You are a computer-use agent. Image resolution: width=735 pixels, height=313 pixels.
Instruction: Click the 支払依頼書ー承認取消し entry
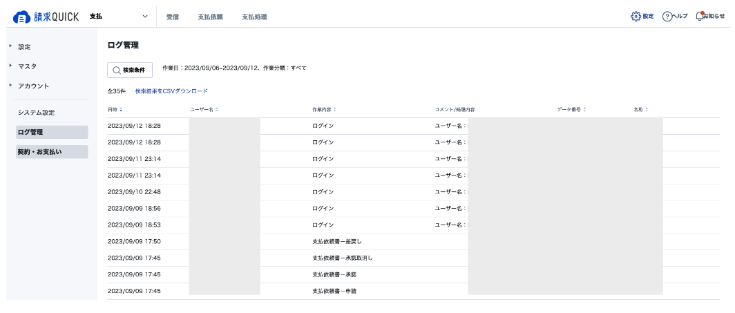pos(343,258)
